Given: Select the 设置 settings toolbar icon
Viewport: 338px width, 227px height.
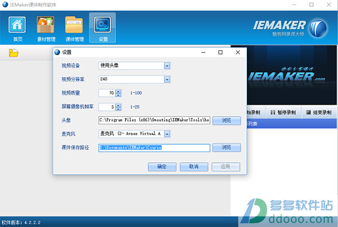Looking at the screenshot, I should 103,28.
